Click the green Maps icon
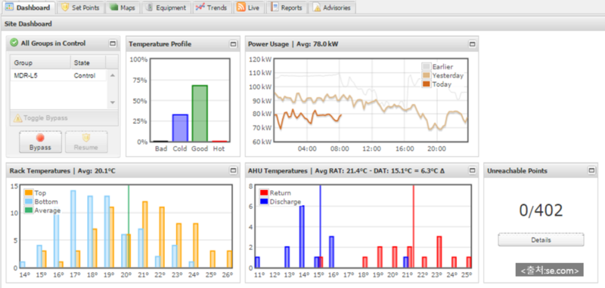 (113, 8)
